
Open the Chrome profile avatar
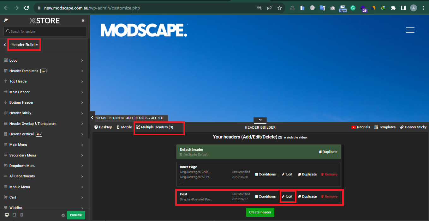coord(414,8)
